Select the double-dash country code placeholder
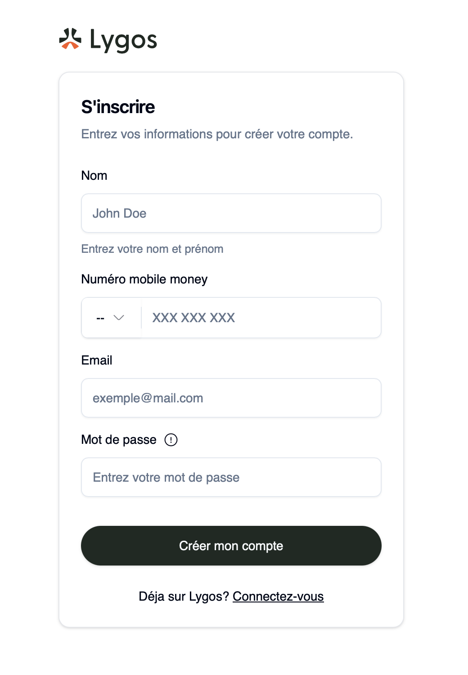The height and width of the screenshot is (675, 468). point(100,318)
